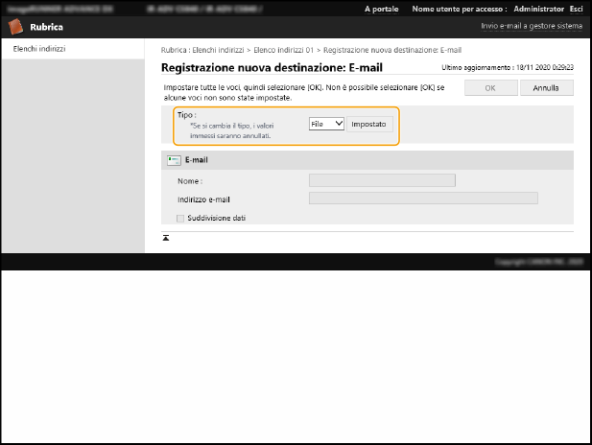Enable the Suddivisione dati checkbox
This screenshot has height=445, width=592.
click(x=180, y=218)
